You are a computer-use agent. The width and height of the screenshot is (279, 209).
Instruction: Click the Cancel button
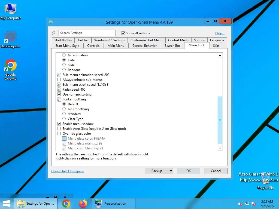tap(216, 171)
